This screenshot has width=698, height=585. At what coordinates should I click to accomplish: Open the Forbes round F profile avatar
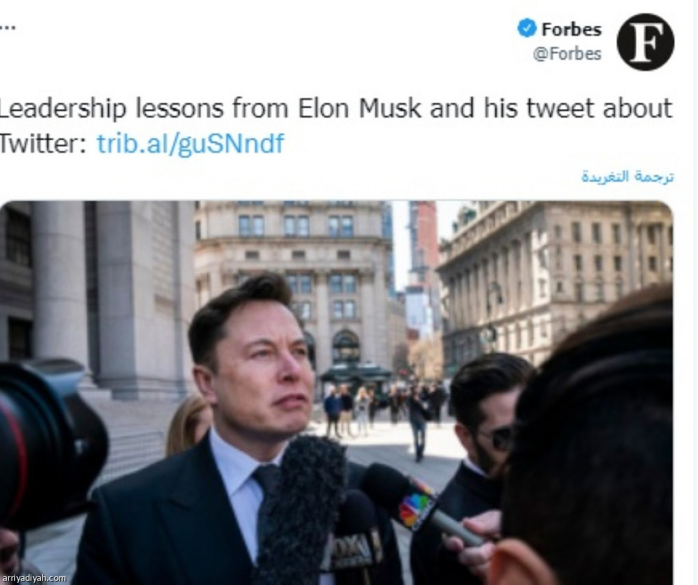point(645,42)
